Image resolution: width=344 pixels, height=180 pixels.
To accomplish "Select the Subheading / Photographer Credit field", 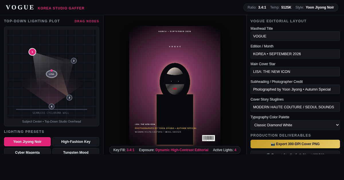I will (x=295, y=89).
